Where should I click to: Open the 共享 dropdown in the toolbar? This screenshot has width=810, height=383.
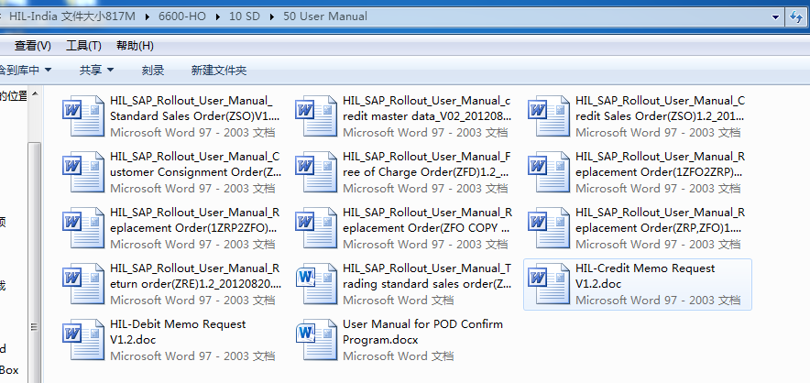[x=96, y=71]
